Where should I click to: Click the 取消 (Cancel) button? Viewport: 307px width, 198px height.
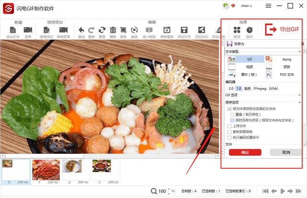point(286,152)
